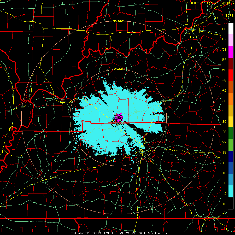The height and width of the screenshot is (235, 235).
Task: Click the navy blue legend swatch
Action: click(x=231, y=156)
